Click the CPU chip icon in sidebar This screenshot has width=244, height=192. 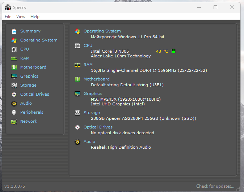[14, 49]
